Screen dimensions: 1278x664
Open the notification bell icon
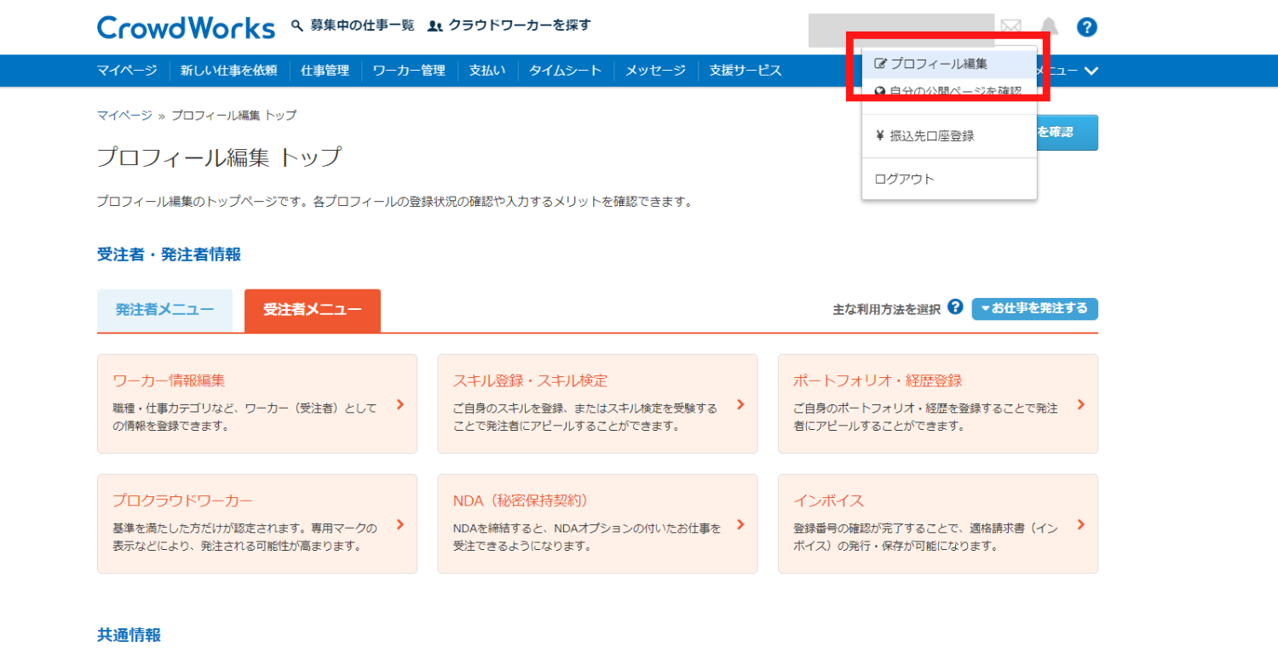(x=1048, y=27)
